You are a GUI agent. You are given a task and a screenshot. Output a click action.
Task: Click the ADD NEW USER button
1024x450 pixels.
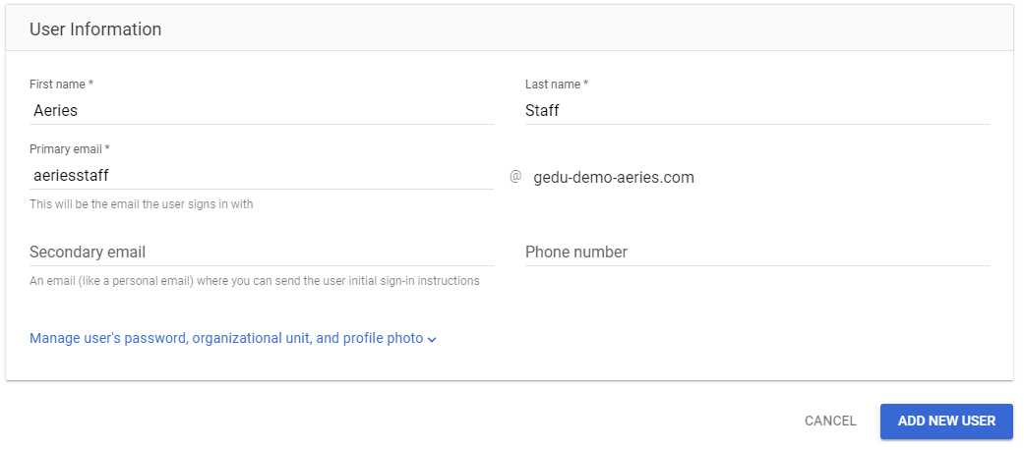tap(946, 421)
